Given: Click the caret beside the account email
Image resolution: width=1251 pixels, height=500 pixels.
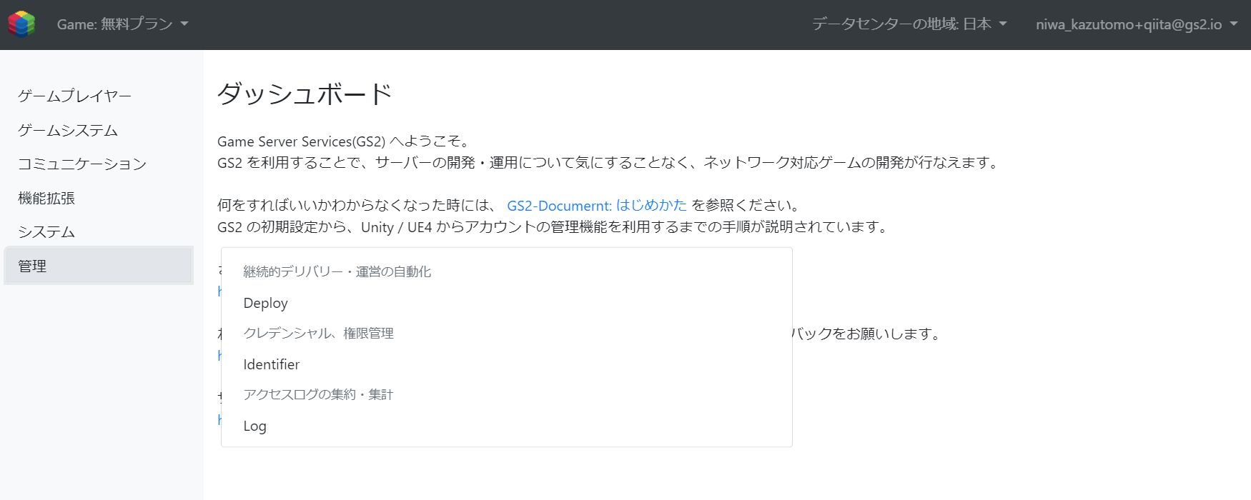Looking at the screenshot, I should [1234, 24].
